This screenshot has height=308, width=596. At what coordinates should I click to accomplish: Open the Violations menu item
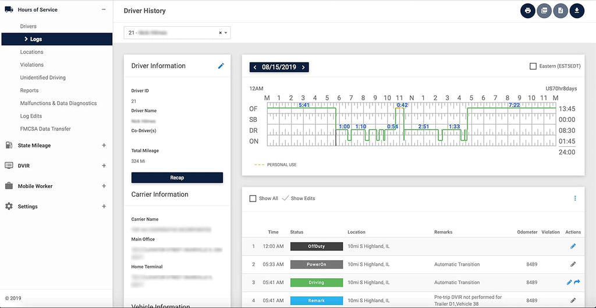[32, 65]
